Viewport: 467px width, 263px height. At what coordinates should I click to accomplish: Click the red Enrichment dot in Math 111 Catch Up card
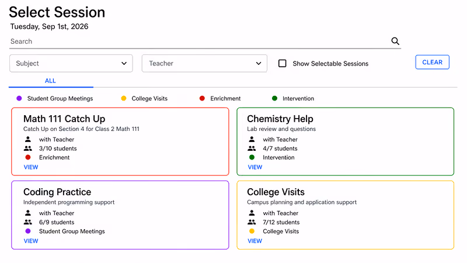click(x=28, y=157)
